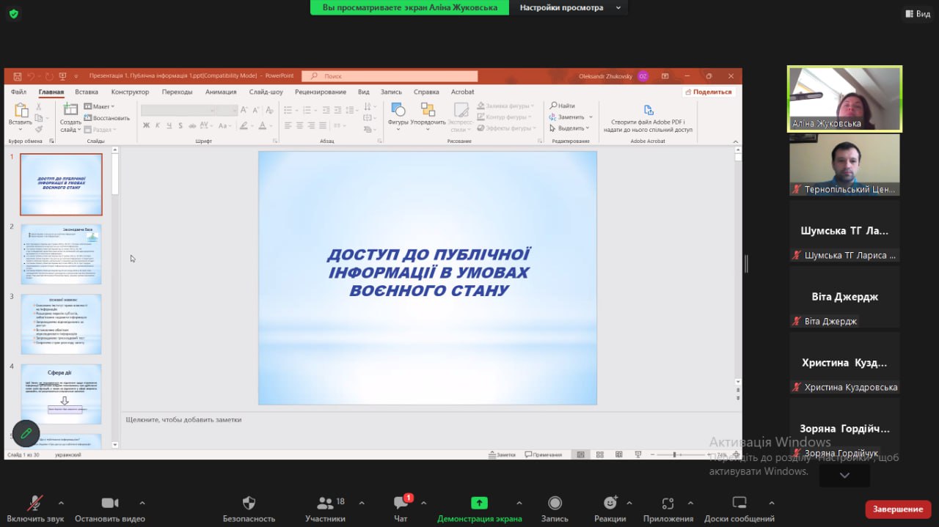939x527 pixels.
Task: Toggle Заметки notes pane in status bar
Action: (x=502, y=454)
